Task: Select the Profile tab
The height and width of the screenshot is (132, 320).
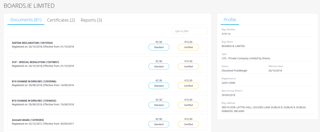Action: pyautogui.click(x=230, y=20)
